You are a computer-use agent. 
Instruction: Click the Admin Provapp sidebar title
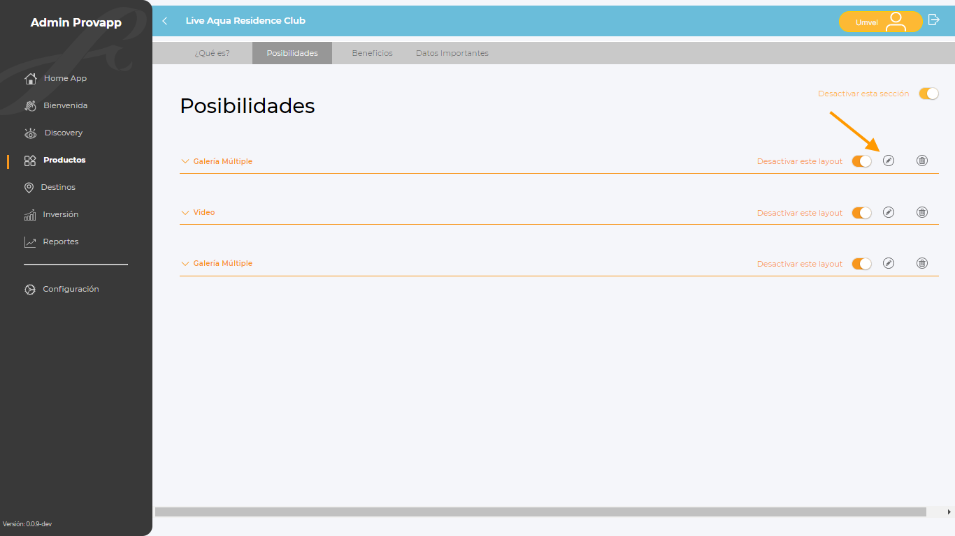(76, 23)
